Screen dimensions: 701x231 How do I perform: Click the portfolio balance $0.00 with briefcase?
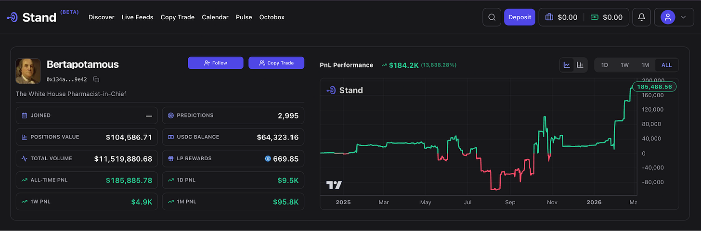pos(561,17)
